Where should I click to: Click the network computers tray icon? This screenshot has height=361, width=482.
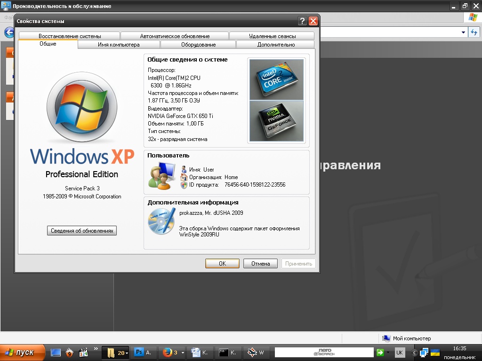(424, 353)
